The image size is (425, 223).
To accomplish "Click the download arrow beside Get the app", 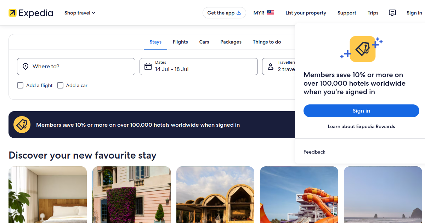I will 239,13.
